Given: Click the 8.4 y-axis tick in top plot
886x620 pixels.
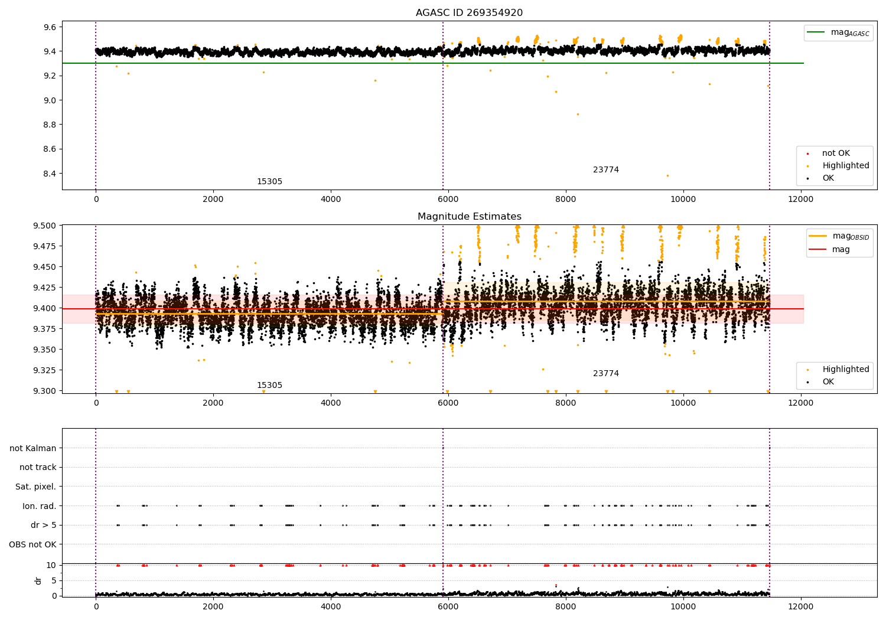Looking at the screenshot, I should [x=50, y=174].
